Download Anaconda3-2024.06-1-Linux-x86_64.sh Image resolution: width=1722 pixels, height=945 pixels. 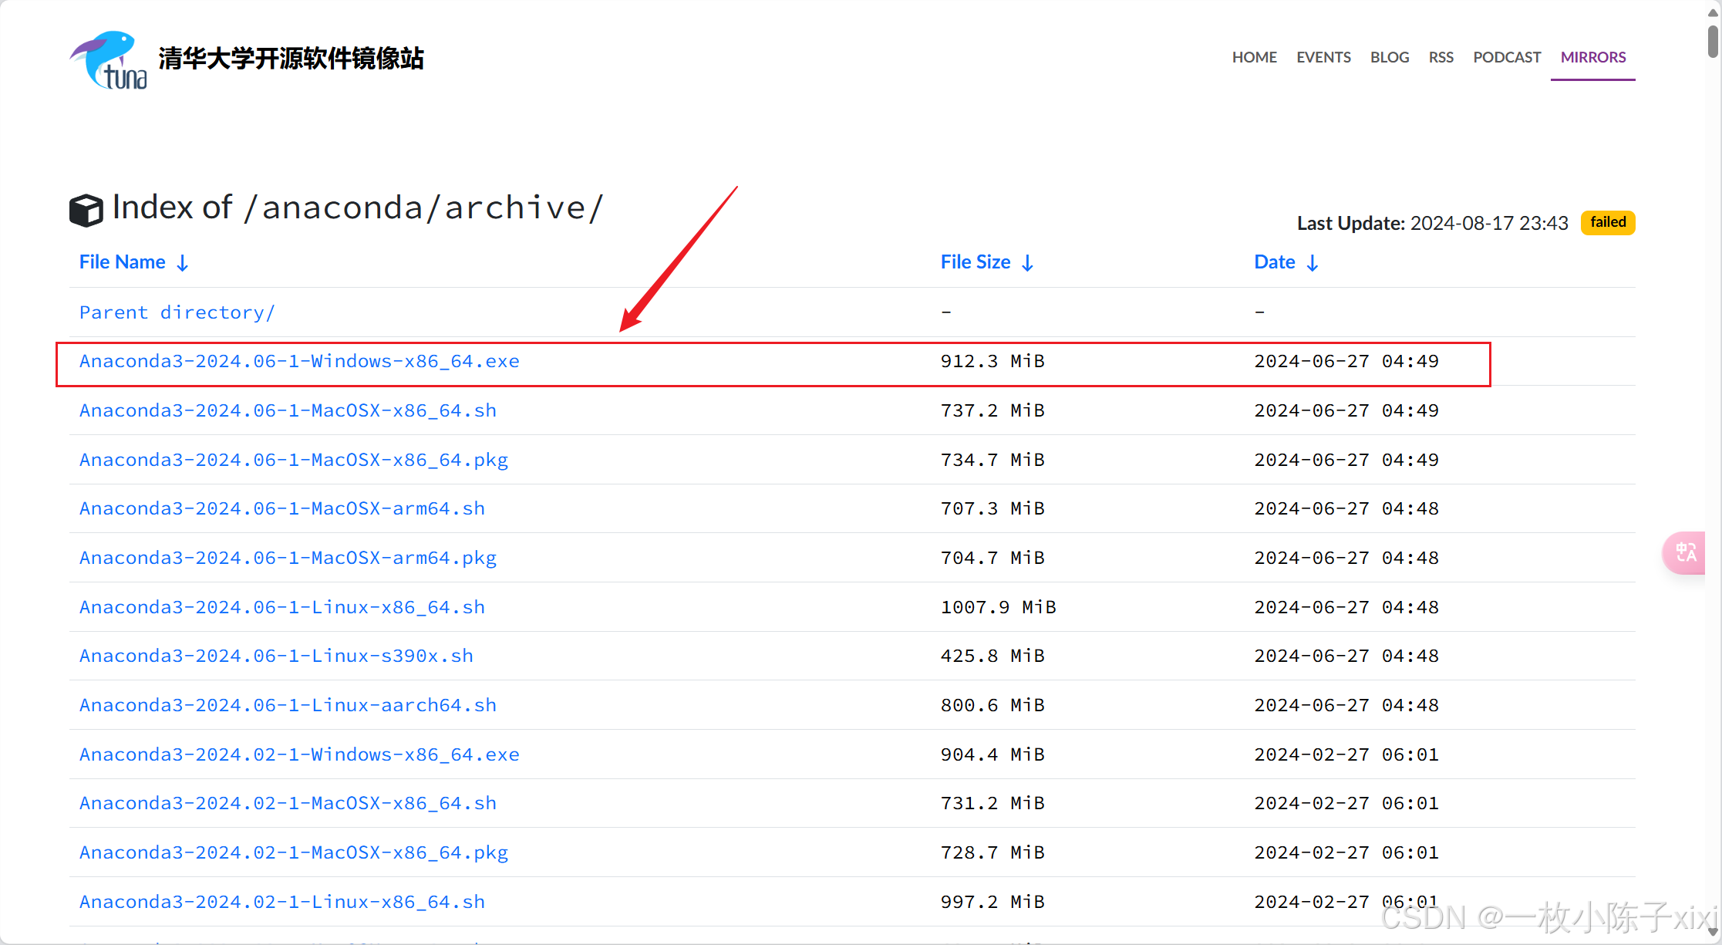coord(282,607)
